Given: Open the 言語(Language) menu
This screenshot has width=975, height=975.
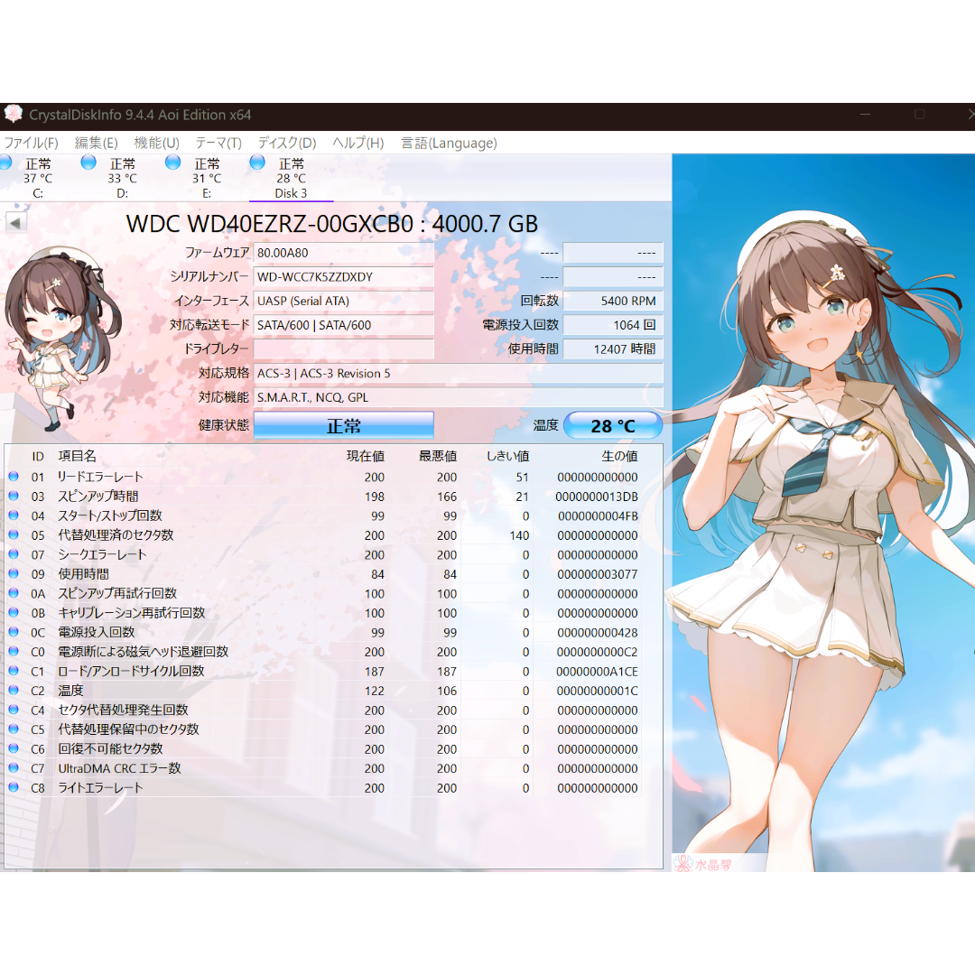Looking at the screenshot, I should coord(449,143).
